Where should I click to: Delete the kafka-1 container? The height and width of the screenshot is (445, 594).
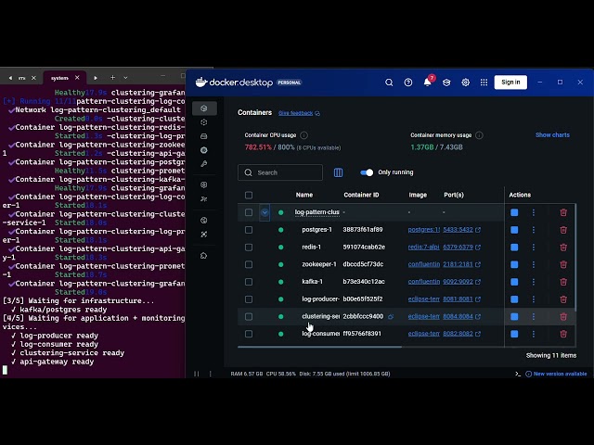[x=563, y=282]
